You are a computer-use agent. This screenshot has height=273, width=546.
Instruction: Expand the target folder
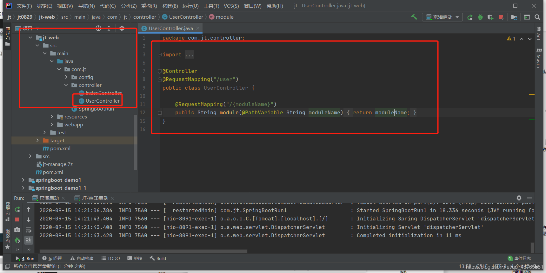click(x=37, y=140)
